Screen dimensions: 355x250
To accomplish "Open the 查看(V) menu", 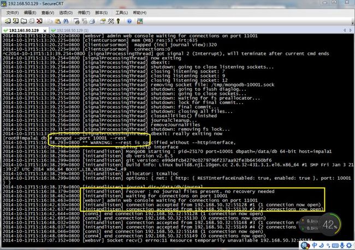I will click(48, 13).
